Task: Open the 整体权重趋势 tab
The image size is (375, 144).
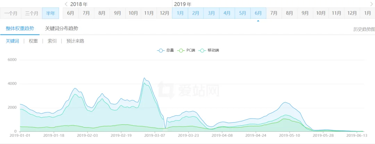Action: 20,29
